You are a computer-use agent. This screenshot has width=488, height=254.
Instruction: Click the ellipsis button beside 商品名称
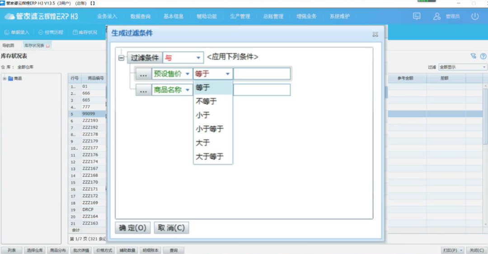(x=143, y=90)
